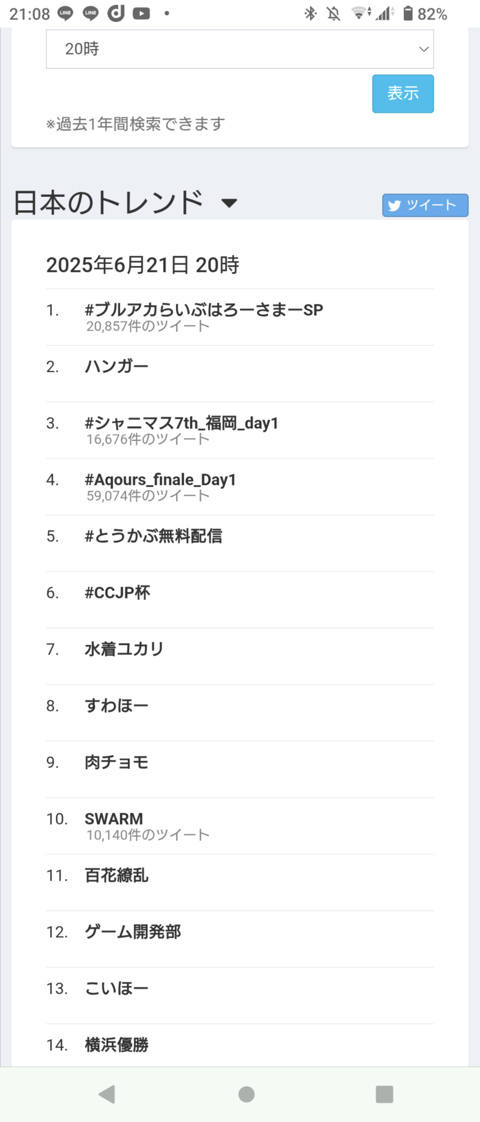Tap the Android home circle button
Screen dimensions: 480x1122
click(246, 1094)
